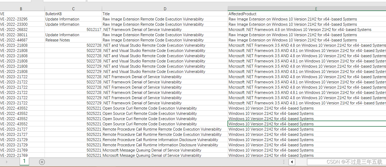The width and height of the screenshot is (386, 167).
Task: Click the horizontal scrollbar left arrow
Action: coord(292,162)
